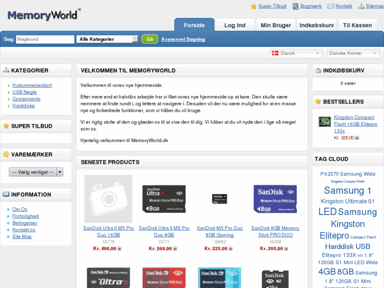Image resolution: width=384 pixels, height=288 pixels.
Task: Open the Components category
Action: tap(26, 99)
